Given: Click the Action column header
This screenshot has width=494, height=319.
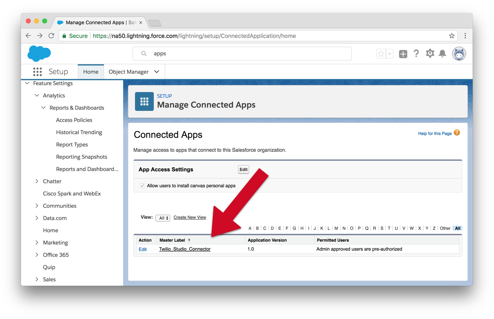Looking at the screenshot, I should (x=145, y=240).
